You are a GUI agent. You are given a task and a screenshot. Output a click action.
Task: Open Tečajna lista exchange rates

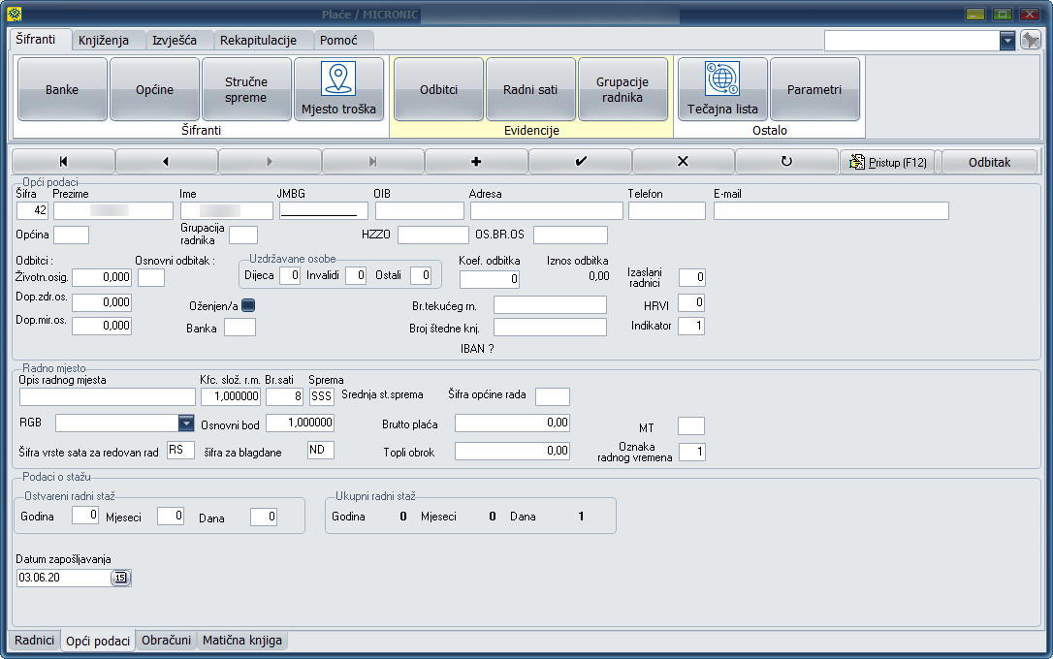click(x=722, y=89)
